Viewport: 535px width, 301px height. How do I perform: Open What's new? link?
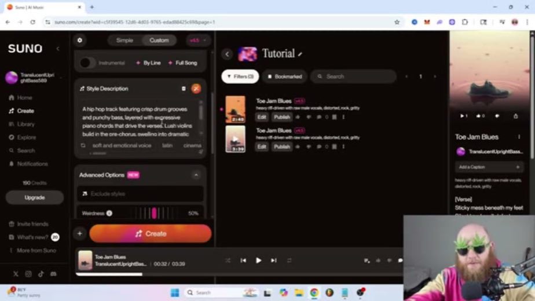click(x=34, y=237)
